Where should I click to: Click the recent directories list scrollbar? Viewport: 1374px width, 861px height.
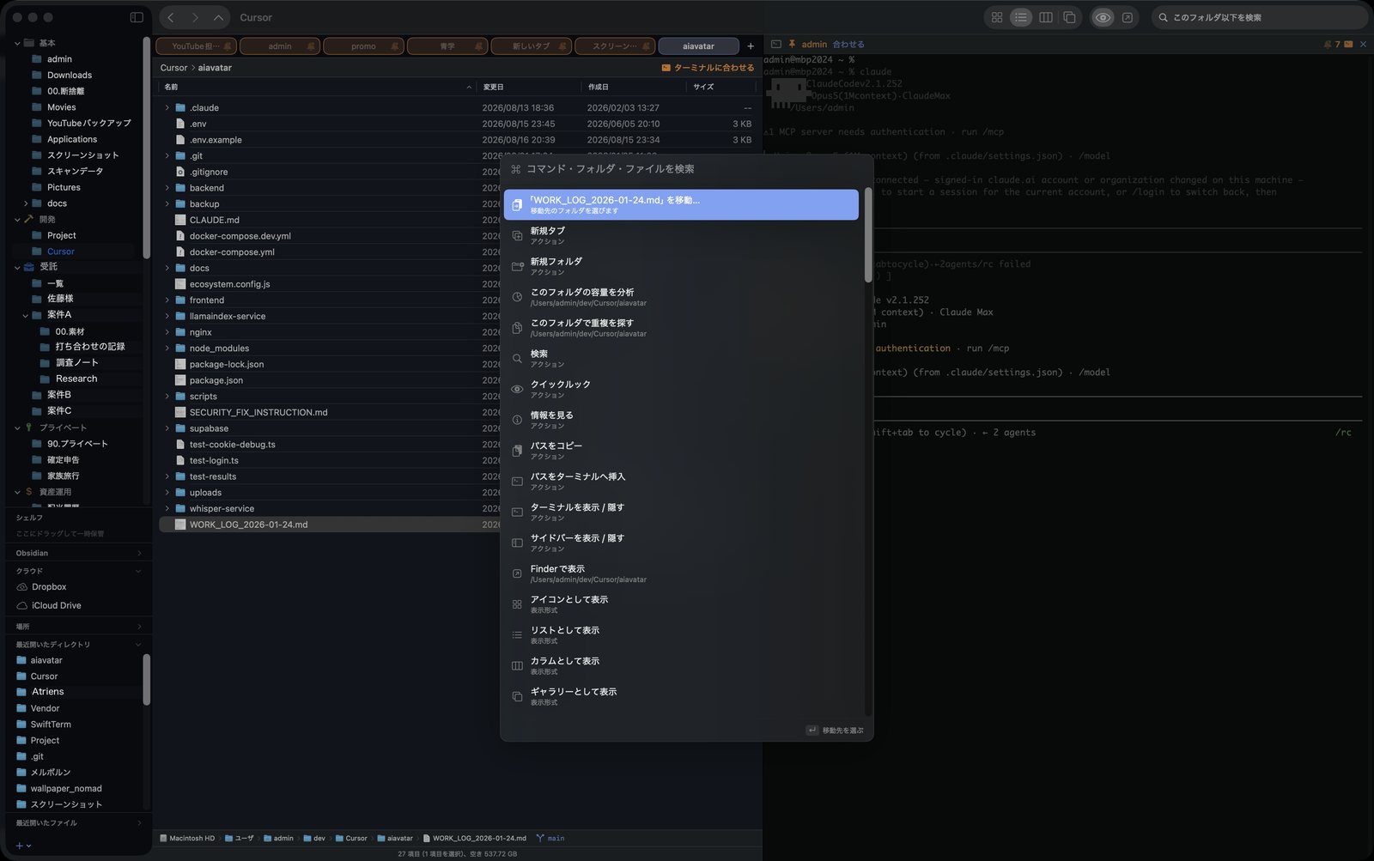coord(146,680)
